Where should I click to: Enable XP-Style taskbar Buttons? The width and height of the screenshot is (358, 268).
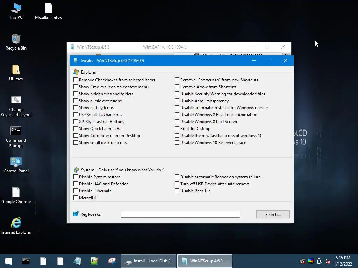coord(76,122)
